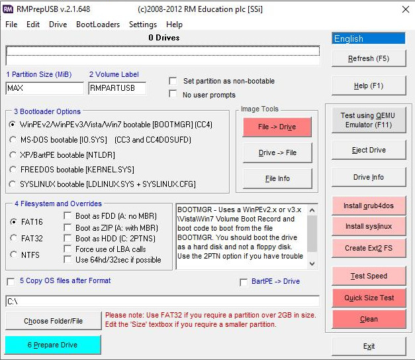Open the Settings menu
This screenshot has height=360, width=415.
pyautogui.click(x=143, y=25)
